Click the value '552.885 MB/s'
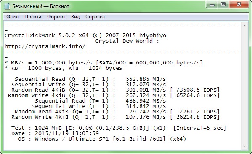This screenshot has width=252, height=154. [x=146, y=79]
